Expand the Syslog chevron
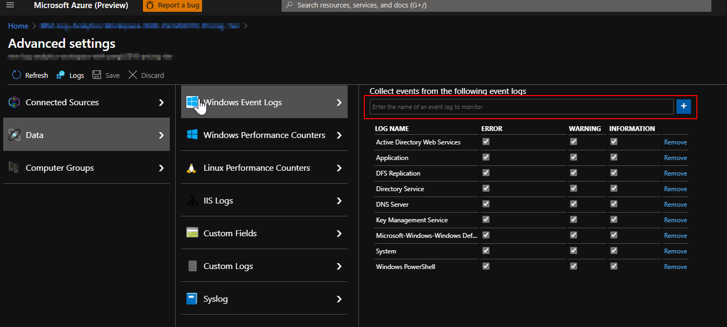 coord(339,299)
